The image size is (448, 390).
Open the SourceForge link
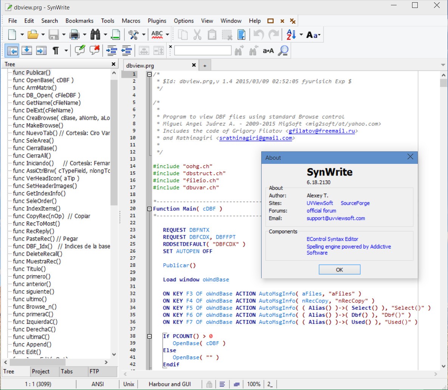tap(355, 203)
